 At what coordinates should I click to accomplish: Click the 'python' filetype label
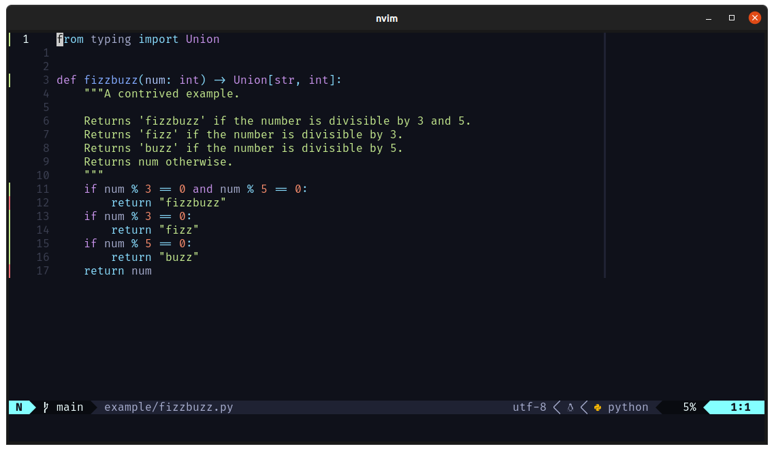coord(628,407)
